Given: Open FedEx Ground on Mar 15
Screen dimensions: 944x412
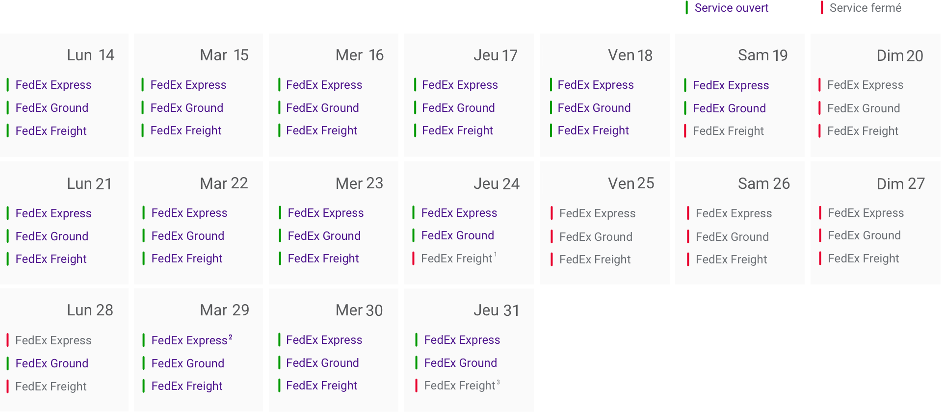Looking at the screenshot, I should tap(187, 108).
